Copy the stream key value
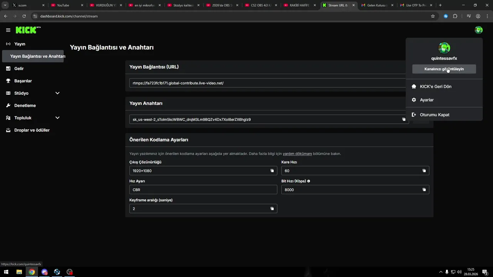 (404, 120)
